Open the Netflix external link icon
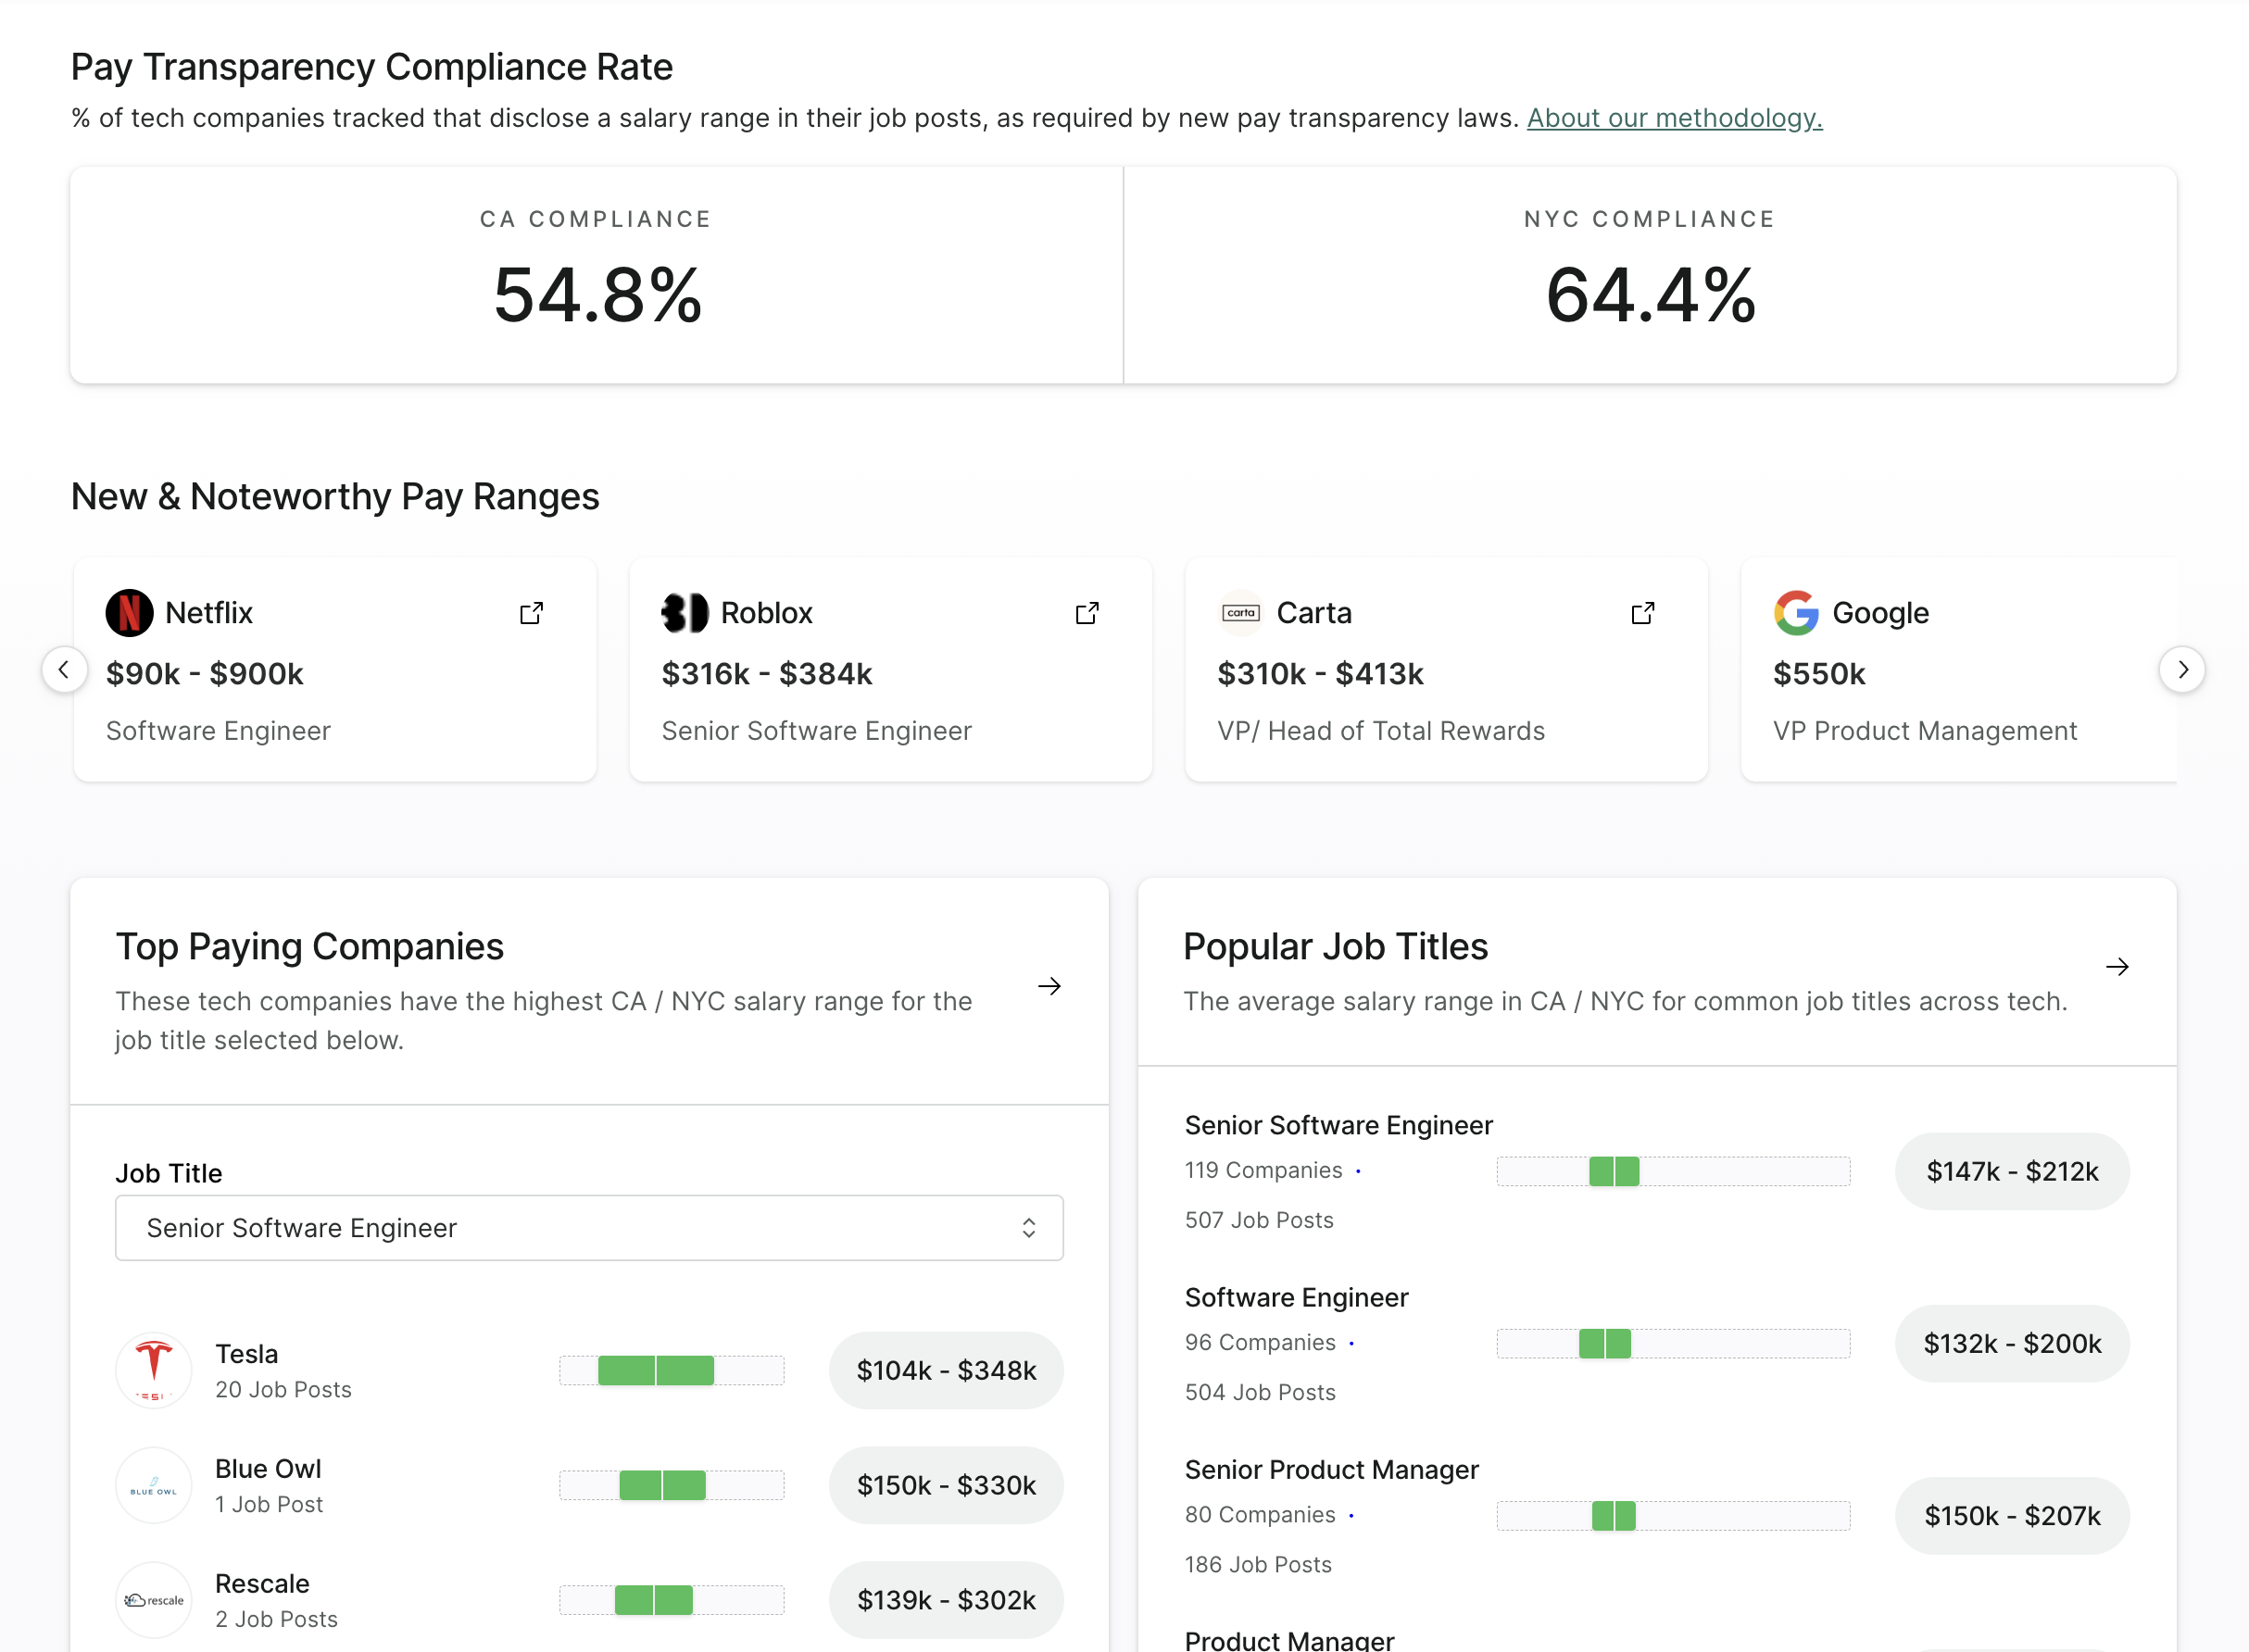The height and width of the screenshot is (1652, 2249). click(x=531, y=613)
